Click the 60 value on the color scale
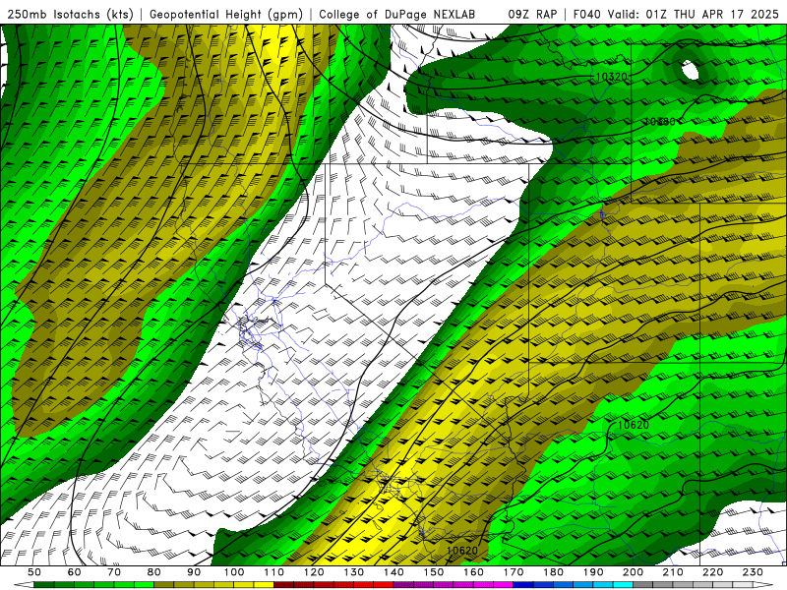Image resolution: width=787 pixels, height=590 pixels. pos(75,572)
